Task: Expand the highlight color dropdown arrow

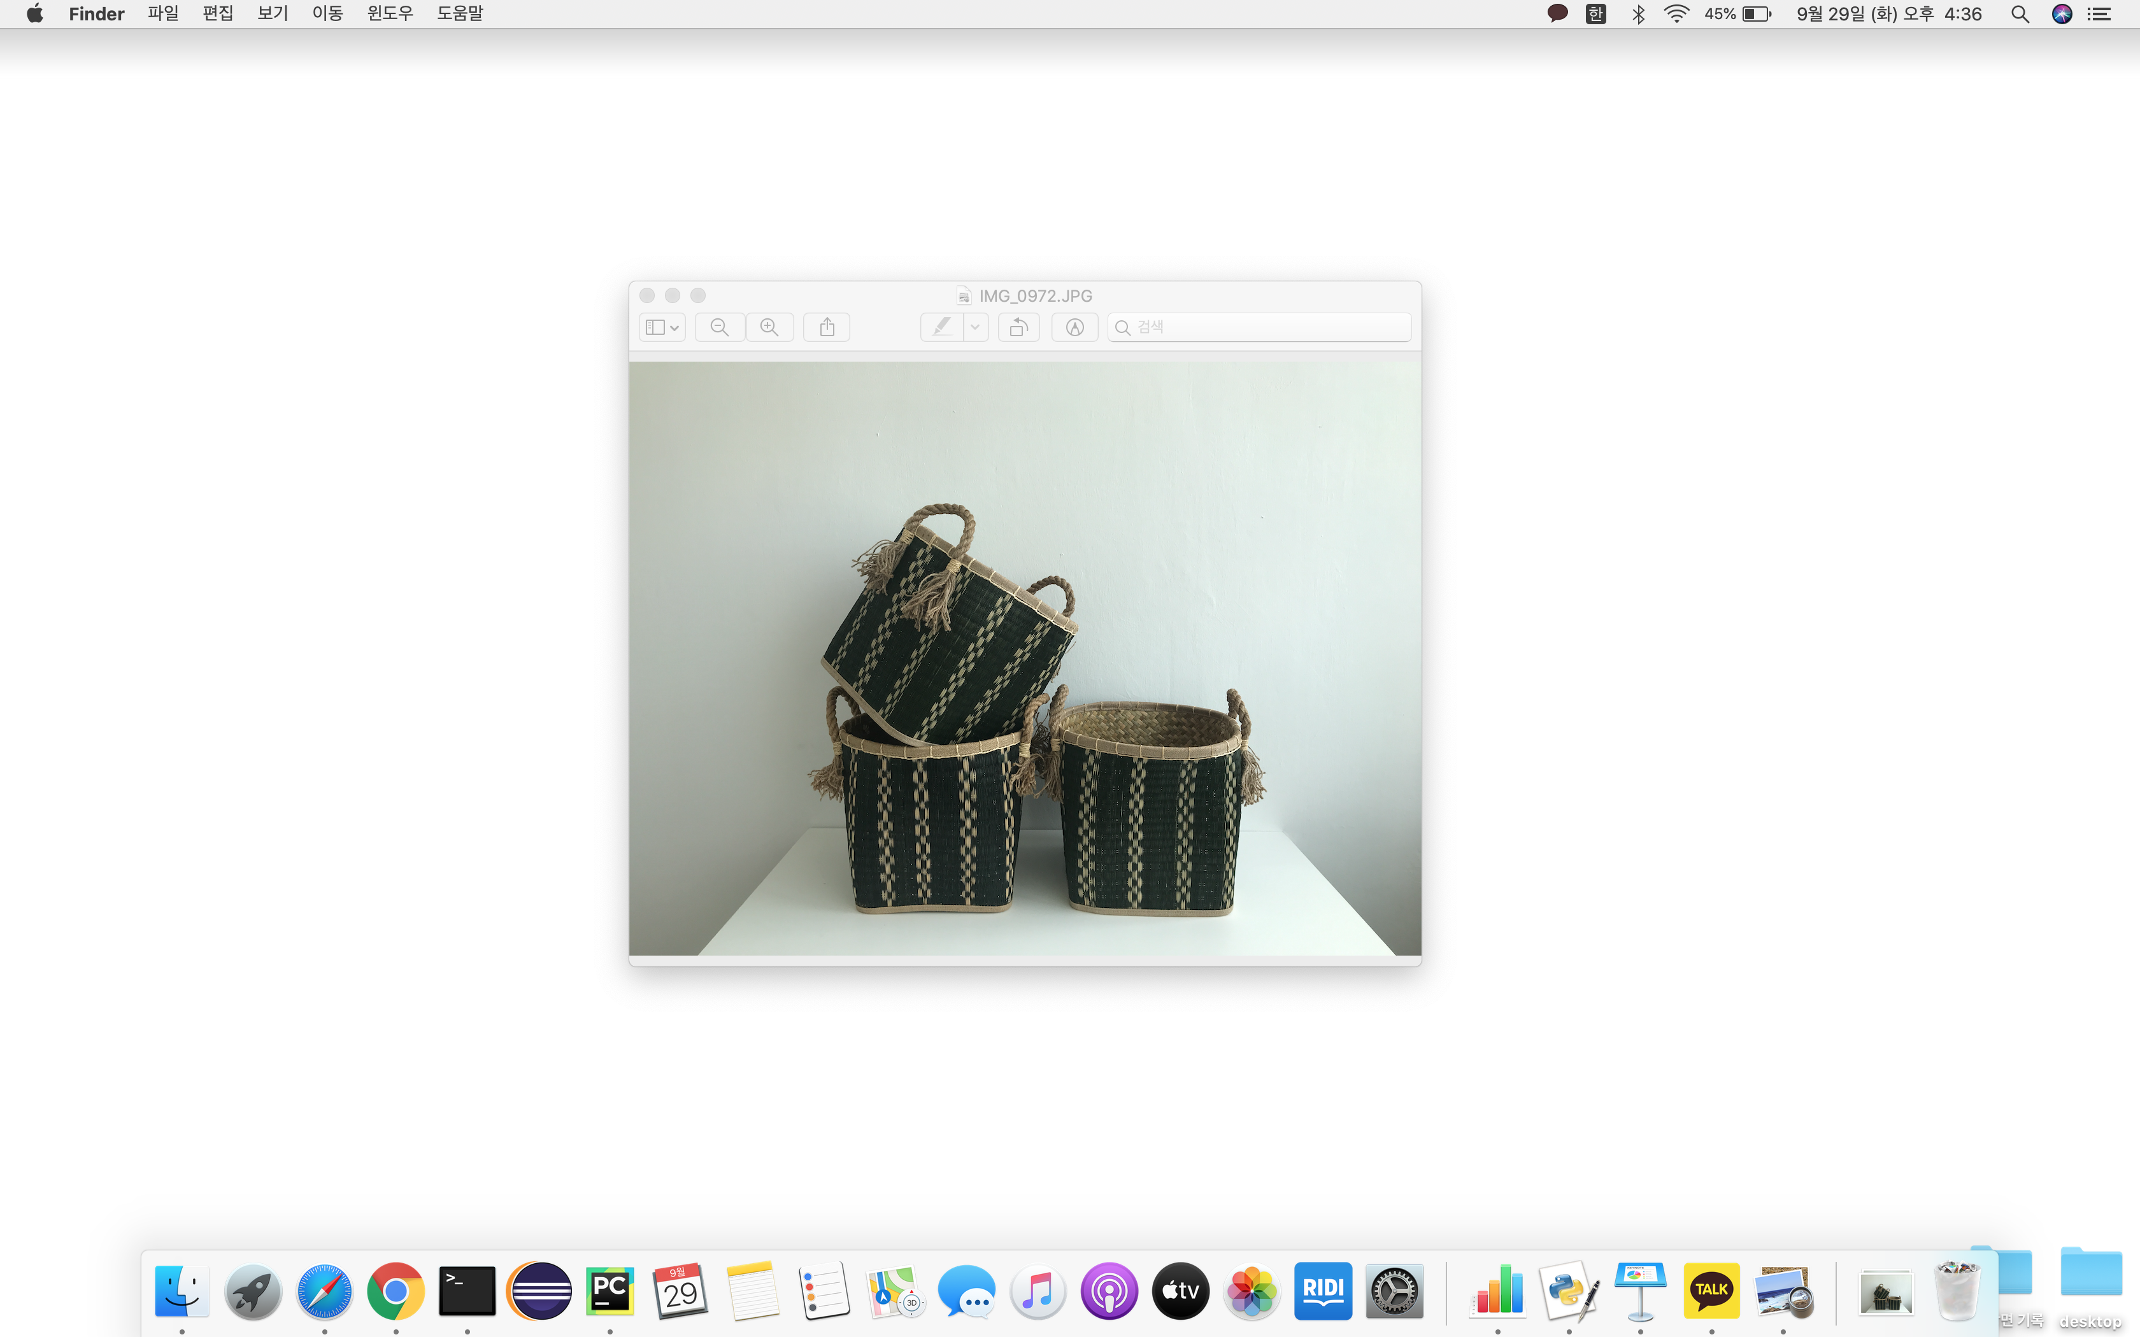Action: click(x=975, y=327)
